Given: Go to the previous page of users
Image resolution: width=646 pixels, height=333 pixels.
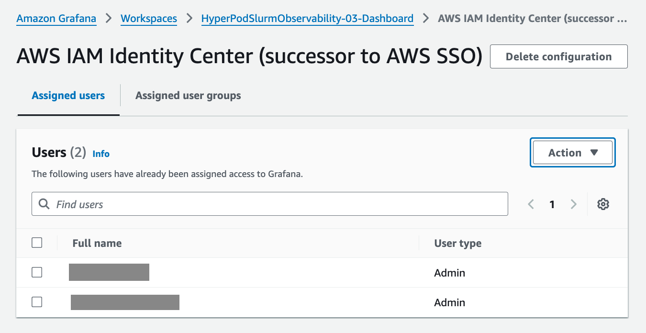Looking at the screenshot, I should pyautogui.click(x=531, y=204).
